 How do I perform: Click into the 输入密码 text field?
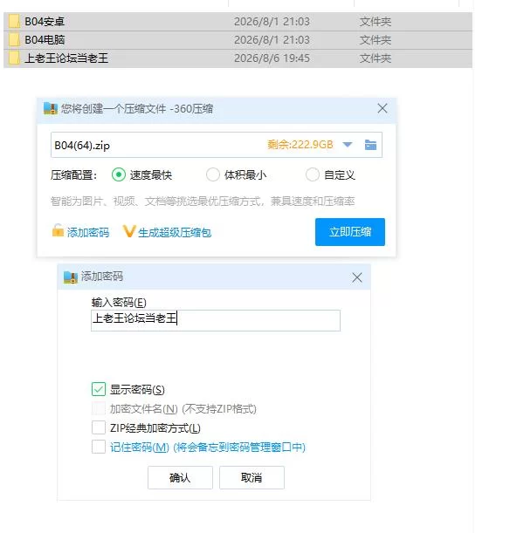click(x=216, y=320)
